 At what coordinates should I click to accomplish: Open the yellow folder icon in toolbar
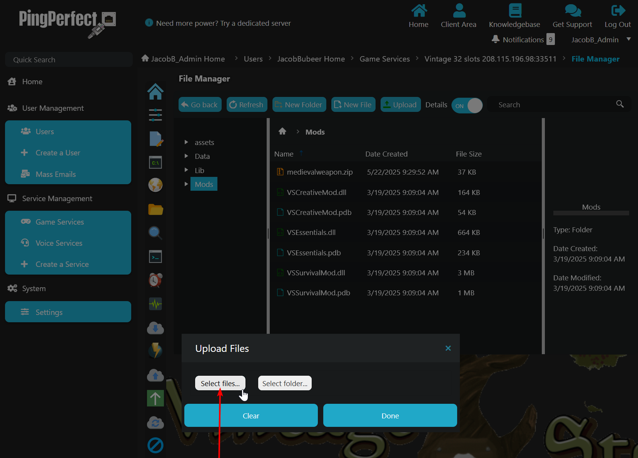coord(155,209)
